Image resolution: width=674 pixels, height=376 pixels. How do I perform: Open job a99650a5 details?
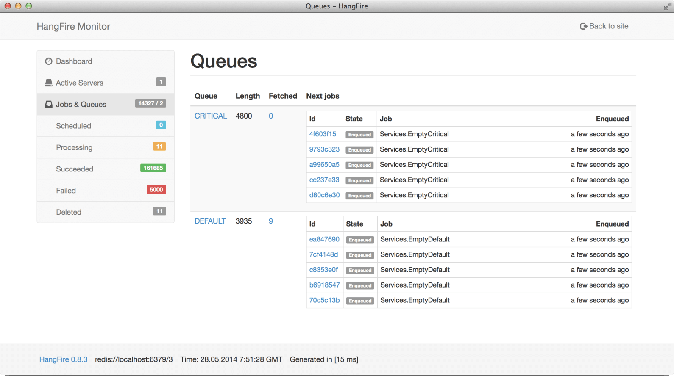[x=324, y=165]
